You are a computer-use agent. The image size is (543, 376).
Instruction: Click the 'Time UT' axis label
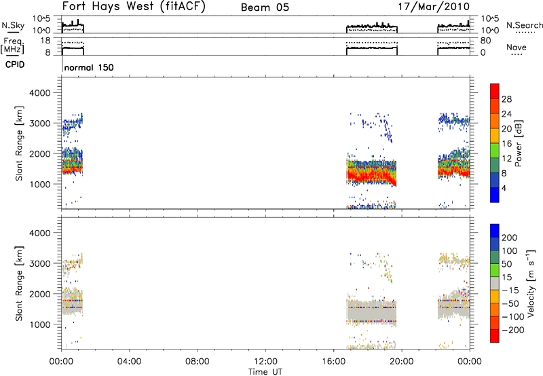click(265, 371)
